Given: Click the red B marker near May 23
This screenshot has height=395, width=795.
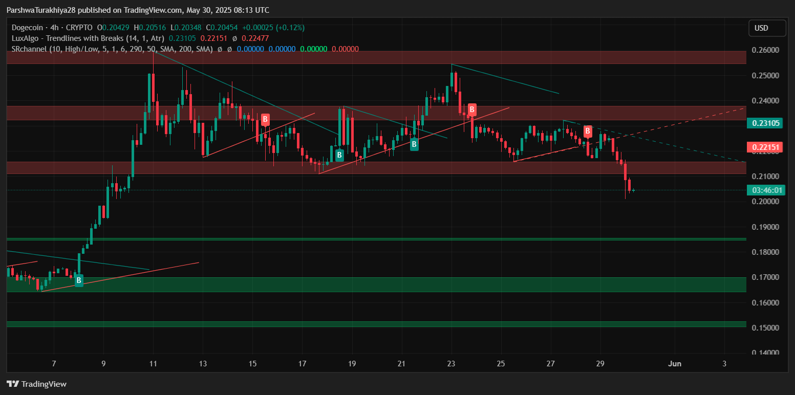Looking at the screenshot, I should coord(472,109).
